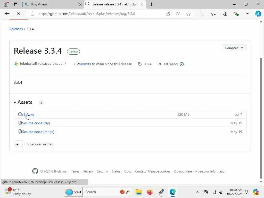This screenshot has height=198, width=264.
Task: Click the taskbar Search box
Action: coord(108,192)
